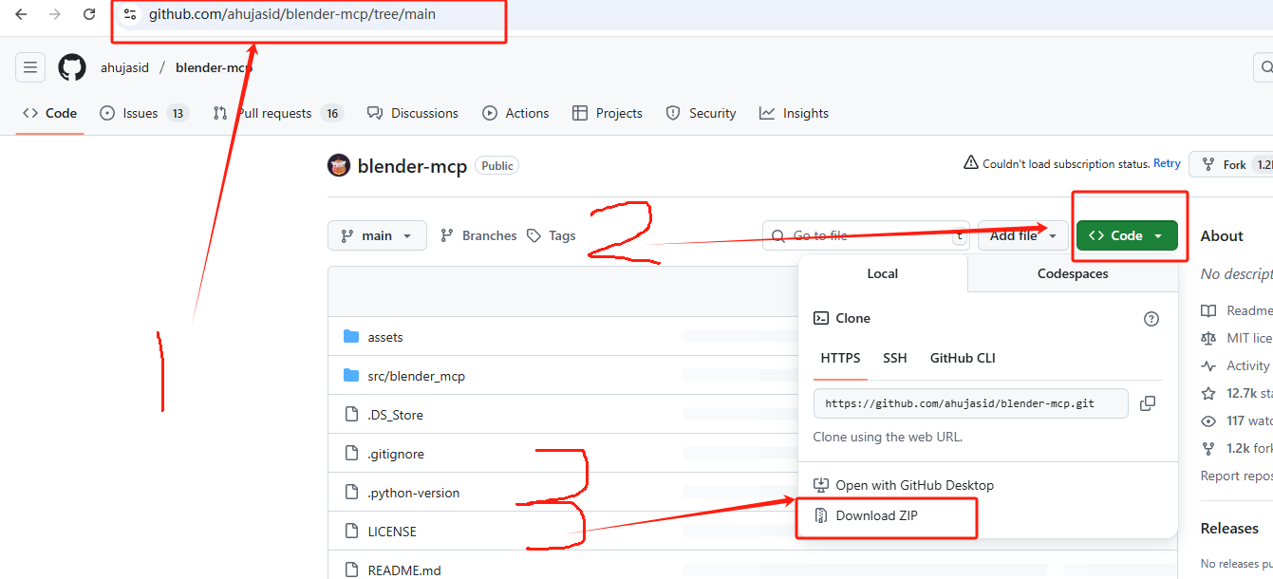Open the assets folder
The height and width of the screenshot is (579, 1273).
pos(385,337)
